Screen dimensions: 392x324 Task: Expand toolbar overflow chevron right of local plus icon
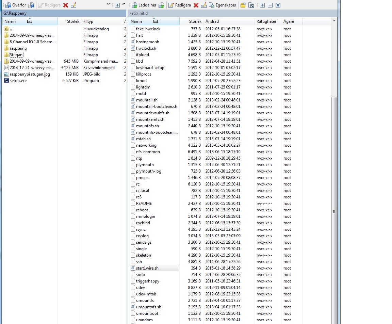tap(124, 4)
